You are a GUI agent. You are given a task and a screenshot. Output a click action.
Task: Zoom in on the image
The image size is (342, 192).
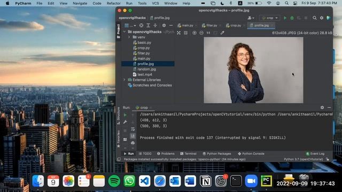tap(195, 33)
